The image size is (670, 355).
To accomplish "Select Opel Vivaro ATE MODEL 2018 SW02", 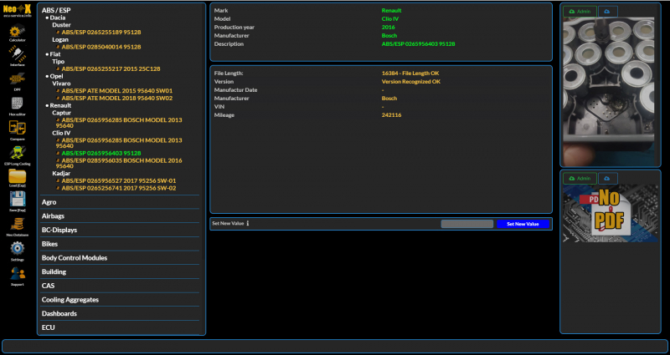I will (x=116, y=98).
